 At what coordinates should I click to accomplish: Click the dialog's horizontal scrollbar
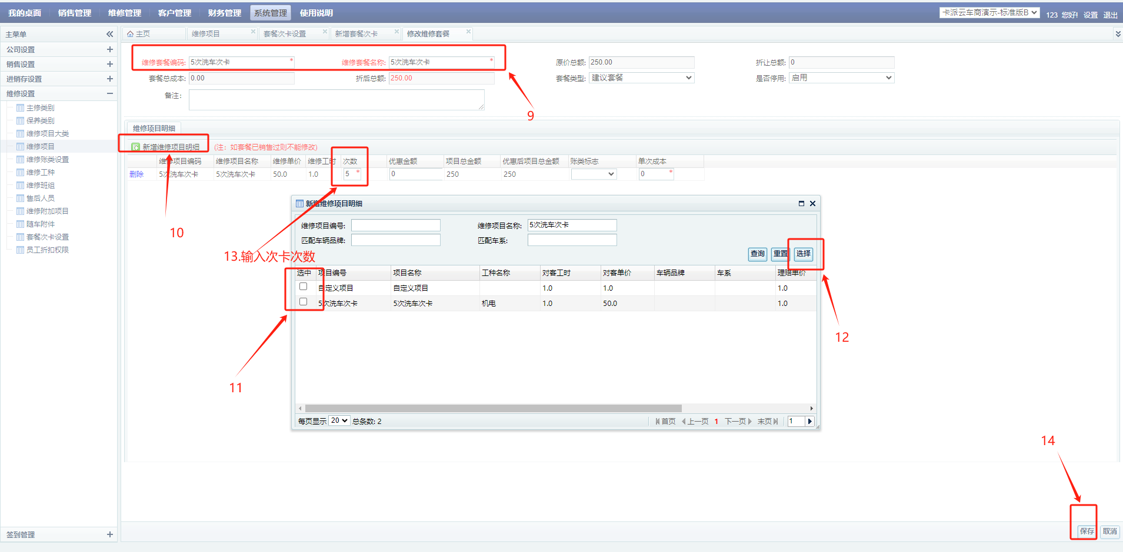(x=493, y=408)
